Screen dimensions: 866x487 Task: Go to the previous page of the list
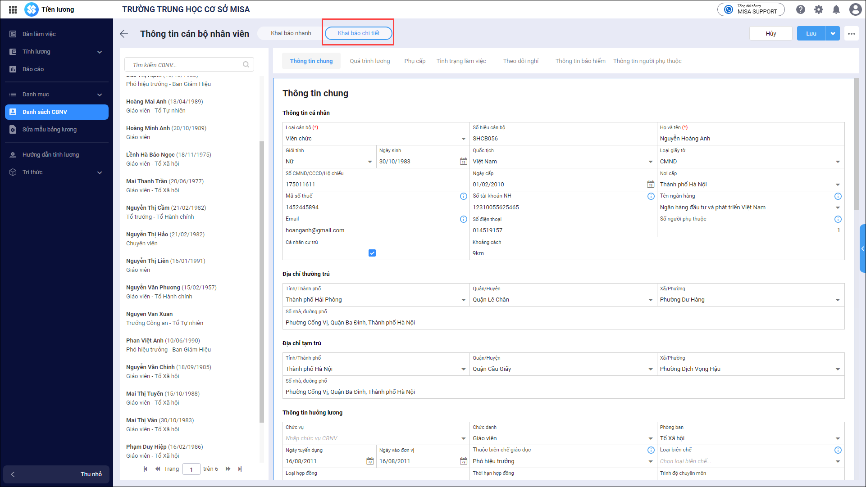click(x=158, y=469)
